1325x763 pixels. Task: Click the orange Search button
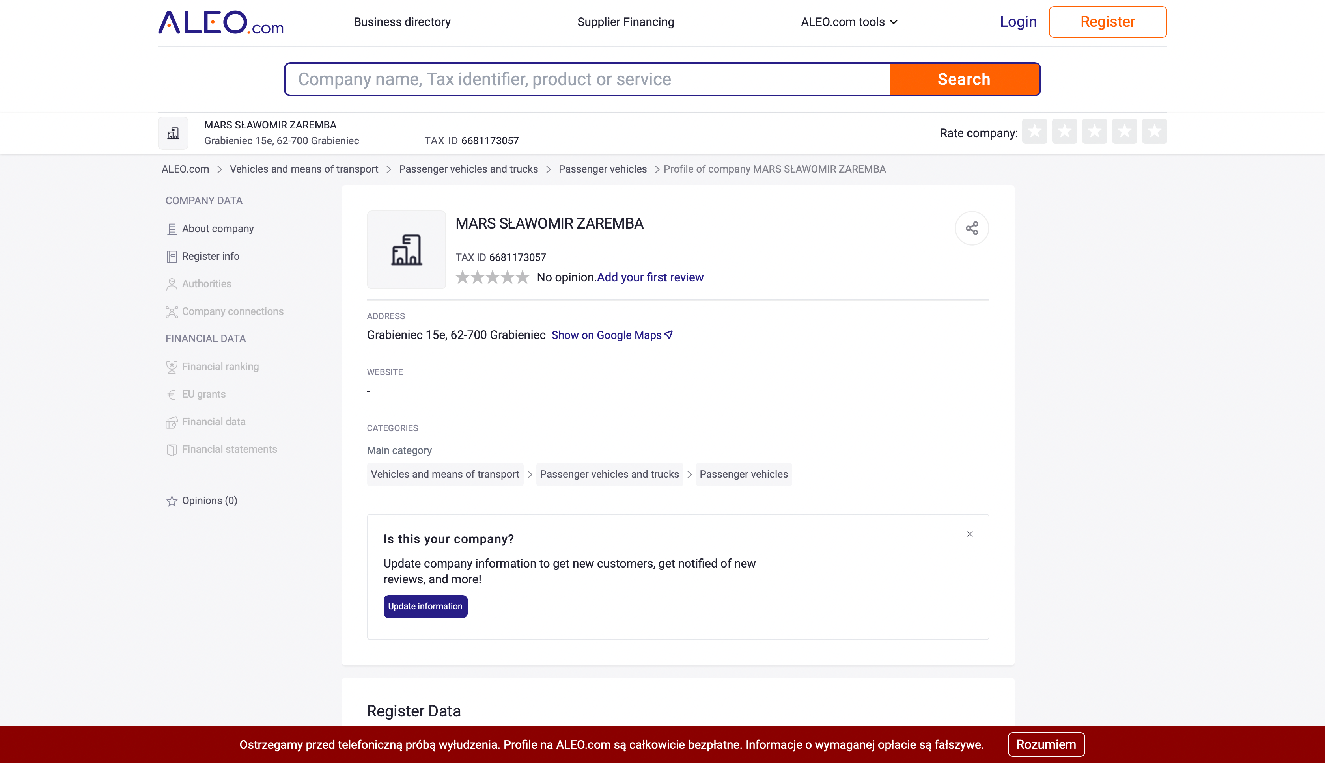pyautogui.click(x=964, y=79)
